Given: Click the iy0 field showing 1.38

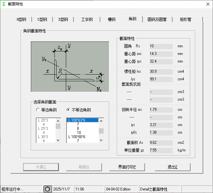Looking at the screenshot, I should click(161, 132).
